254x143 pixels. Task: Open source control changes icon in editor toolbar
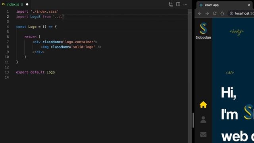(171, 4)
